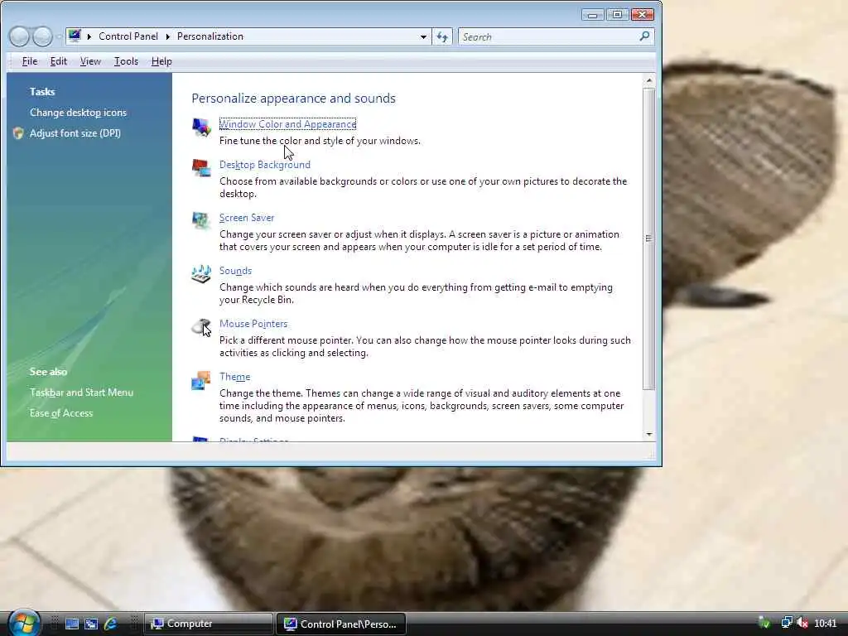Screen dimensions: 848x636
Task: Go back using the Back arrow button
Action: click(x=19, y=36)
